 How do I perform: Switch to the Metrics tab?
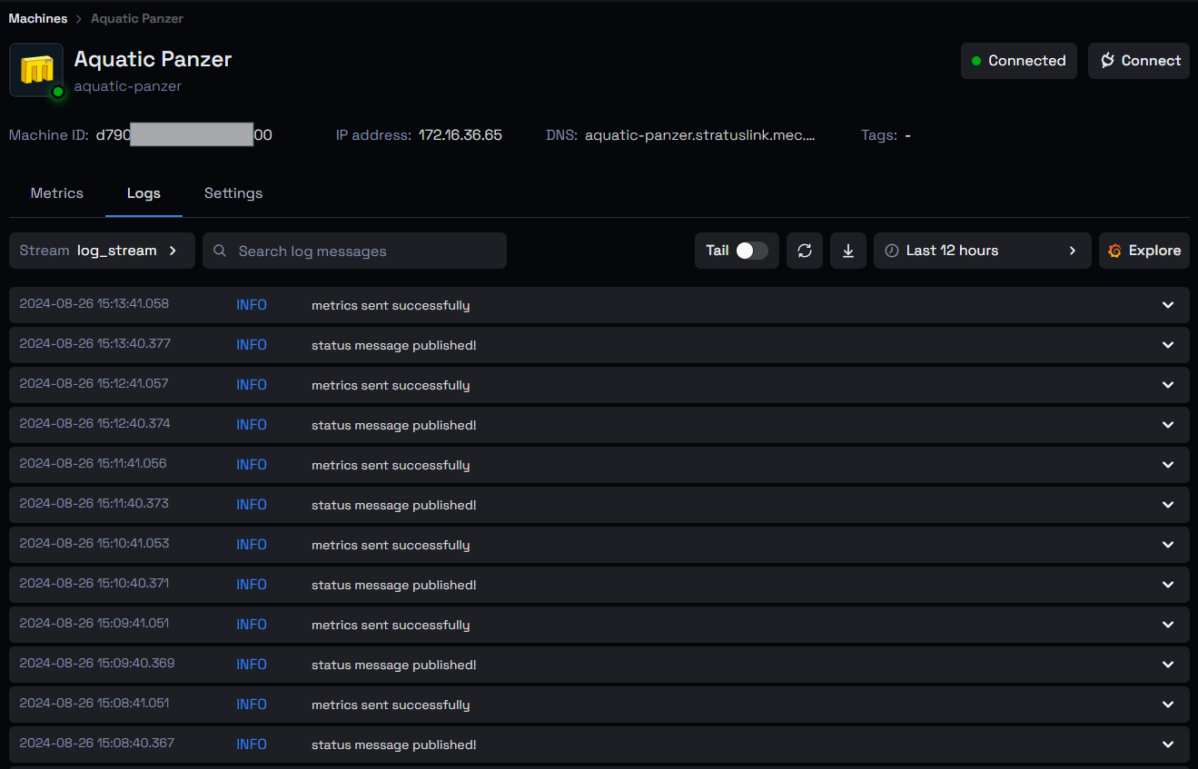click(x=57, y=193)
